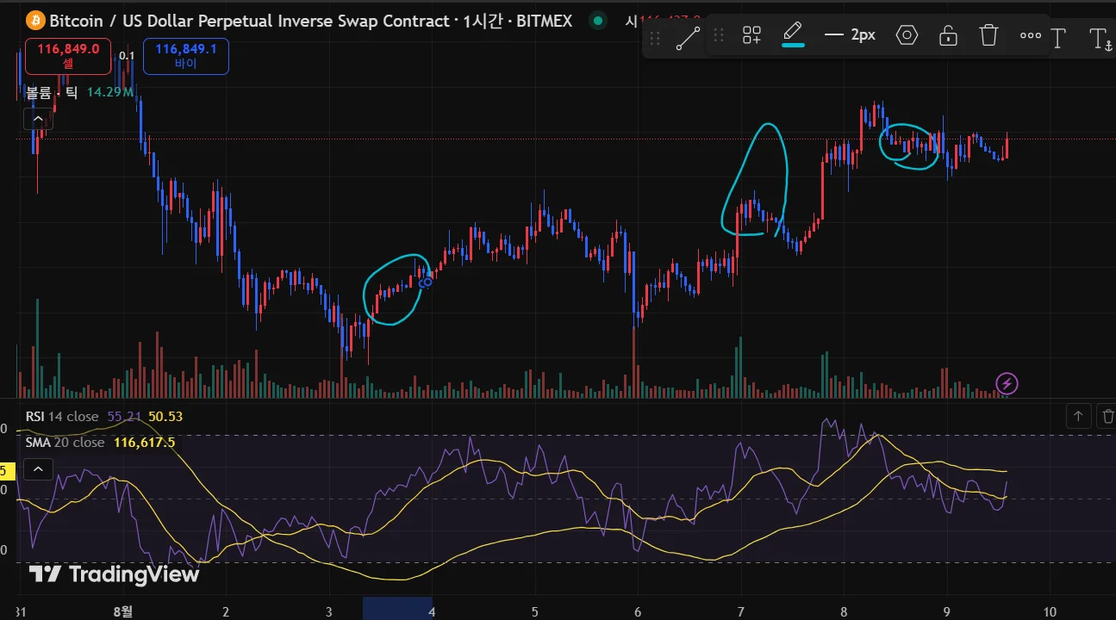Click the 116,849.1 buy button
The image size is (1116, 620).
click(185, 56)
